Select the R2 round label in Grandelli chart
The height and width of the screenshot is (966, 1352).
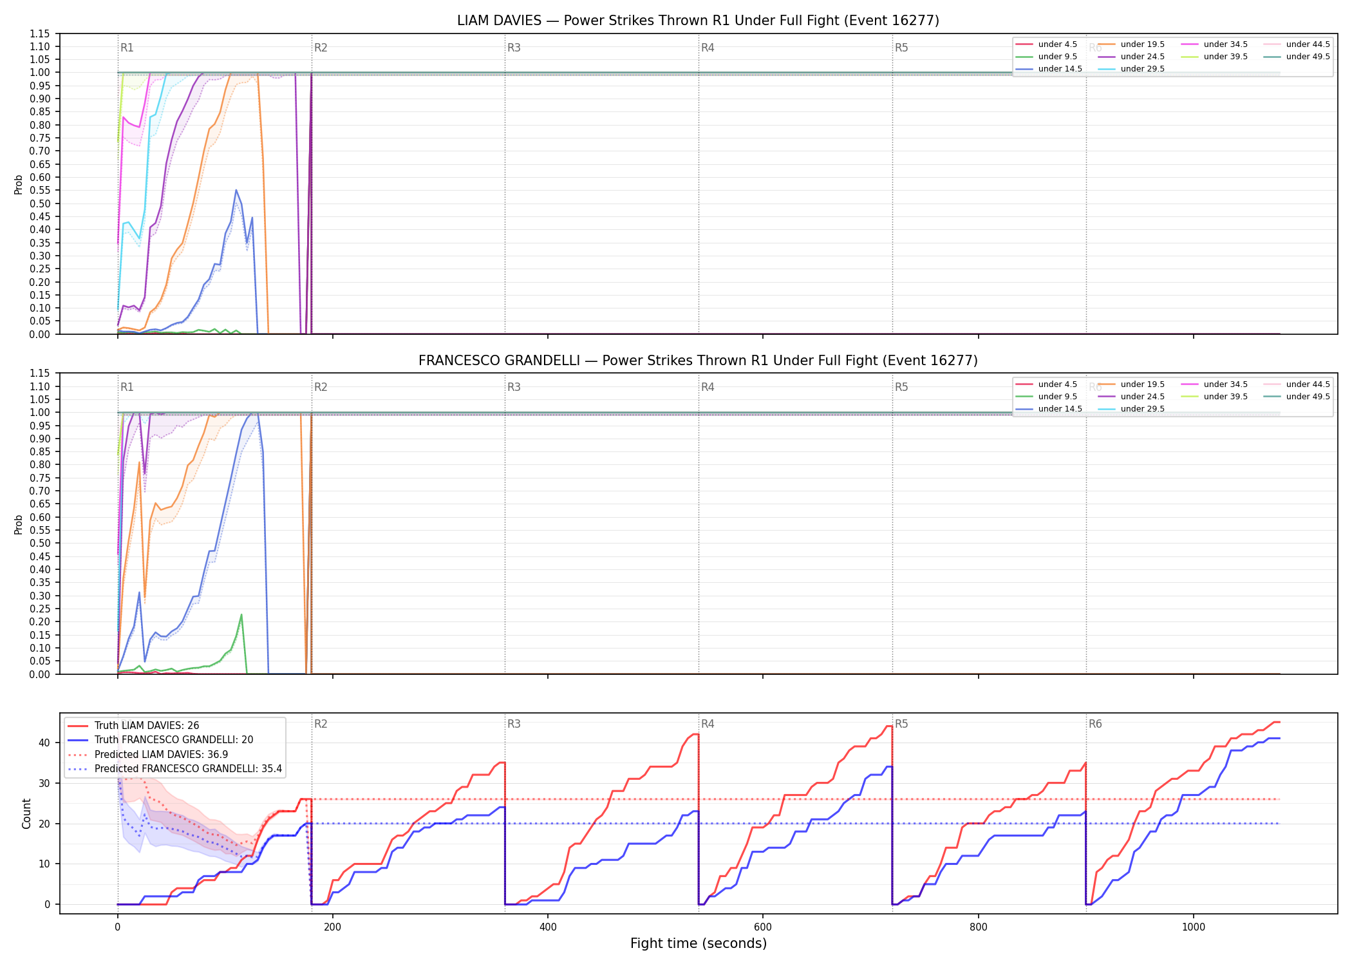[x=321, y=387]
